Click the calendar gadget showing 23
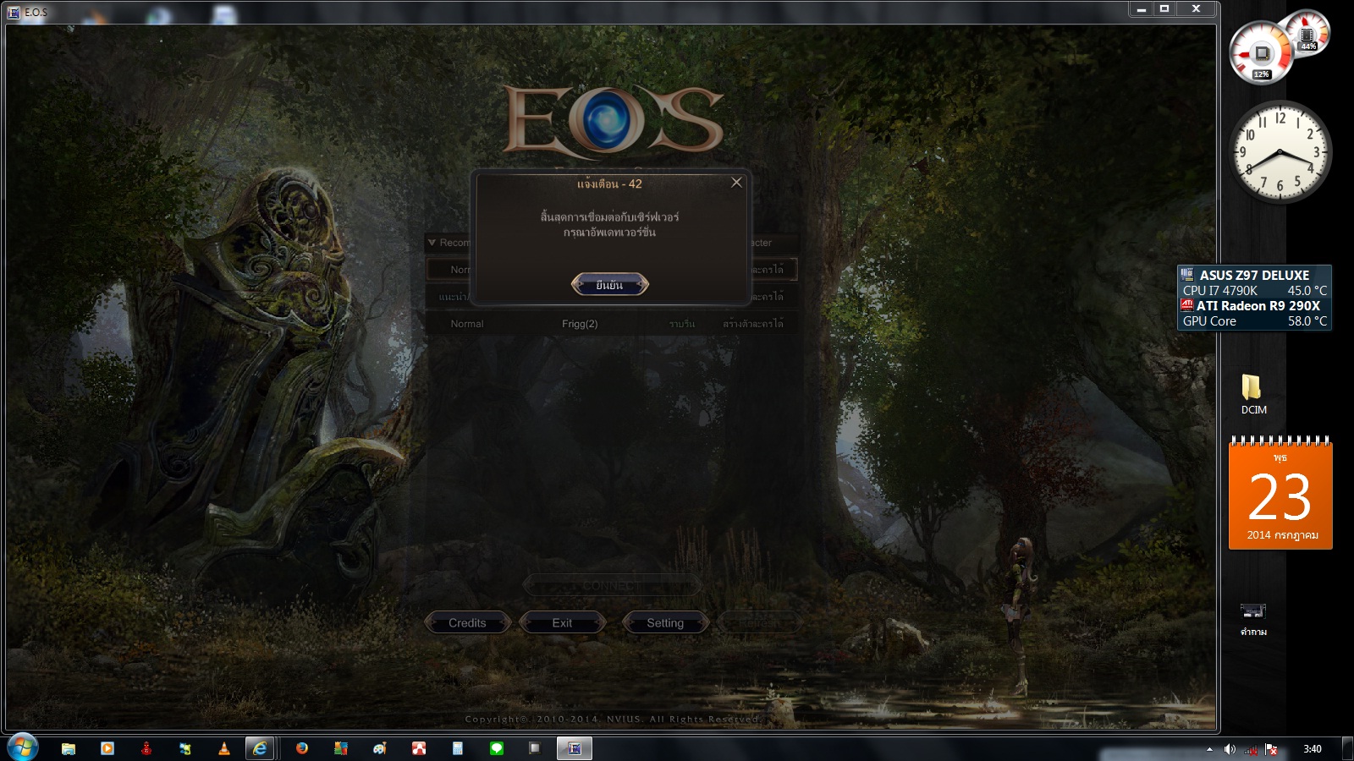Viewport: 1354px width, 761px height. pos(1280,494)
